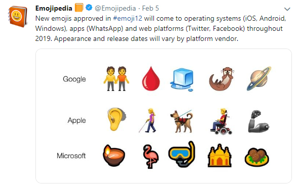This screenshot has height=185, width=295.
Task: Click the @Emojipedia handle
Action: tap(115, 8)
